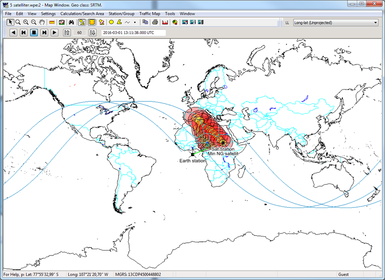385x280 pixels.
Task: Open the Window menu
Action: coord(187,14)
